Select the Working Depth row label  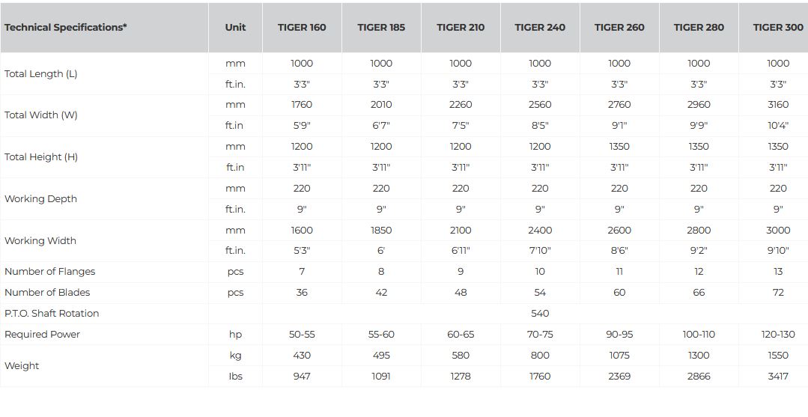click(40, 199)
